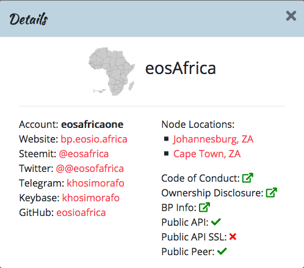Open the bp.eosio.africa website link
This screenshot has height=268, width=304.
click(x=94, y=140)
